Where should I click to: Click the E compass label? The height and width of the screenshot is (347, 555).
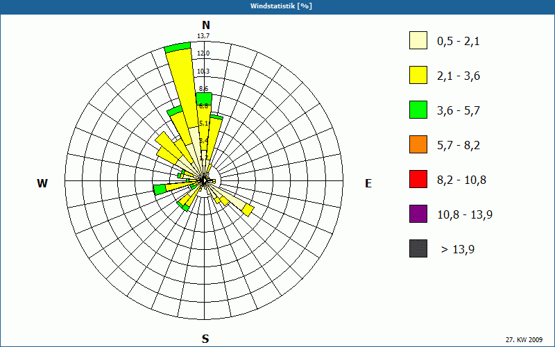pyautogui.click(x=368, y=183)
